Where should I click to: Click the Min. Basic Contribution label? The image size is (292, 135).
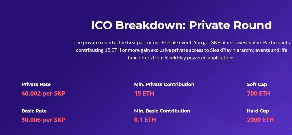coord(162,111)
